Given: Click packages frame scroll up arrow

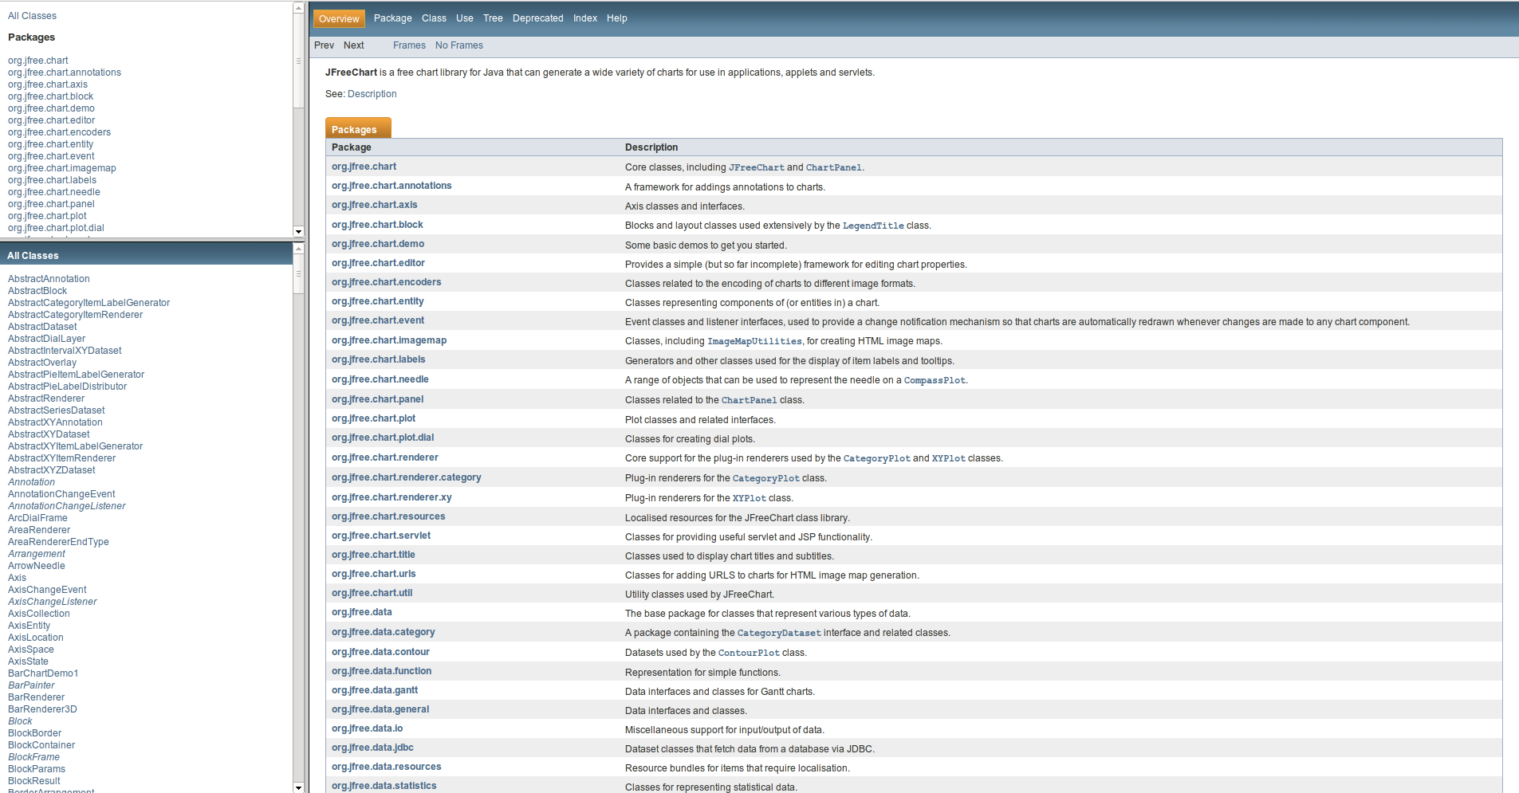Looking at the screenshot, I should [298, 7].
